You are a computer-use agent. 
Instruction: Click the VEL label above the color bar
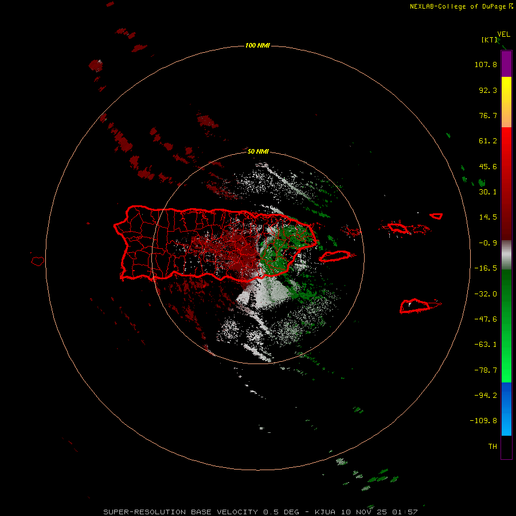(x=504, y=34)
